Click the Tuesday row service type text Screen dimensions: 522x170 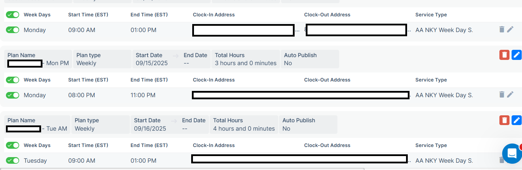pos(444,161)
